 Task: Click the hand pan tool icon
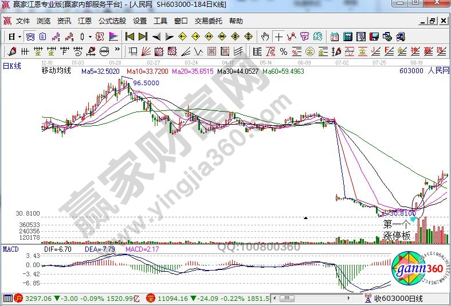click(265, 37)
